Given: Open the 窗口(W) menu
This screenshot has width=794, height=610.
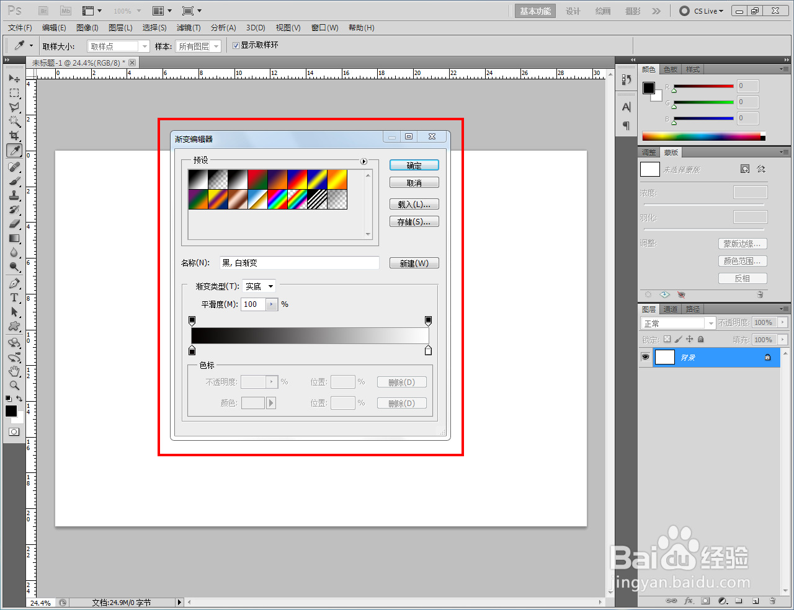Looking at the screenshot, I should tap(324, 28).
